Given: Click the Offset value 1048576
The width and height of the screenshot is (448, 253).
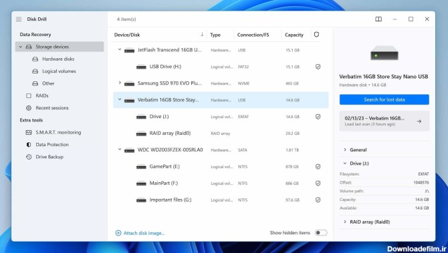Looking at the screenshot, I should [421, 182].
